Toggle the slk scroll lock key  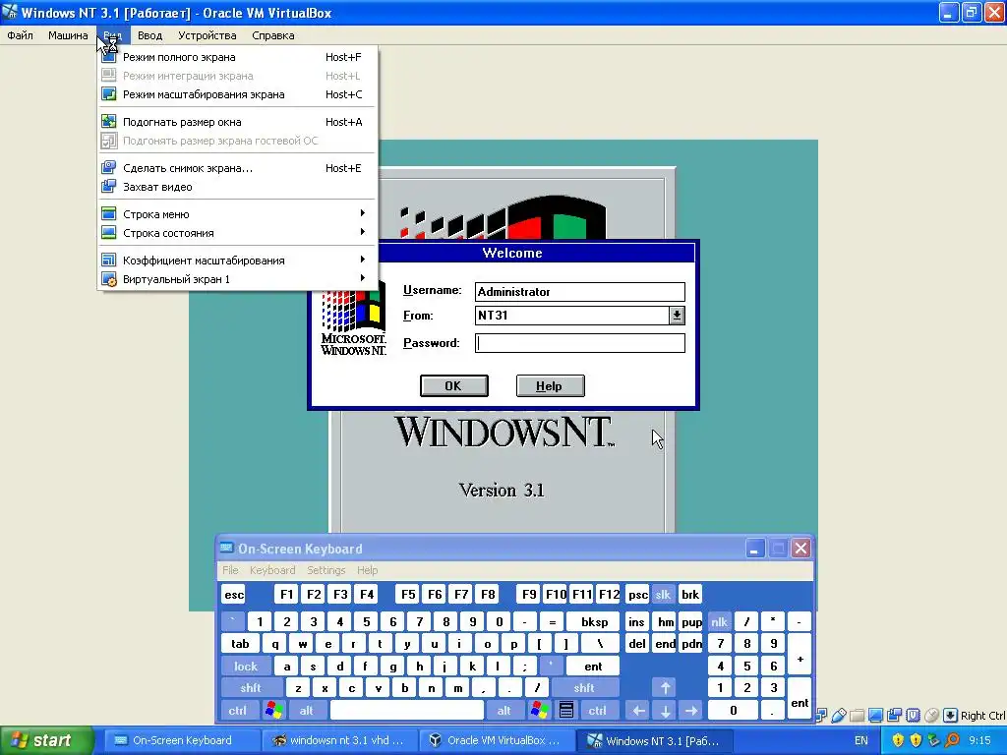663,595
